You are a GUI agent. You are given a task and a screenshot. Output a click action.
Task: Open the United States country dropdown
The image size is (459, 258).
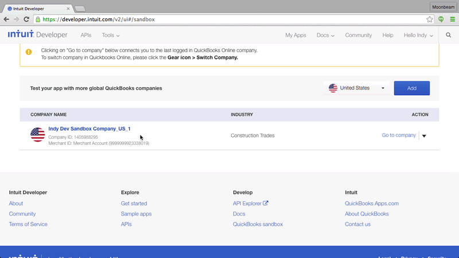(x=356, y=88)
